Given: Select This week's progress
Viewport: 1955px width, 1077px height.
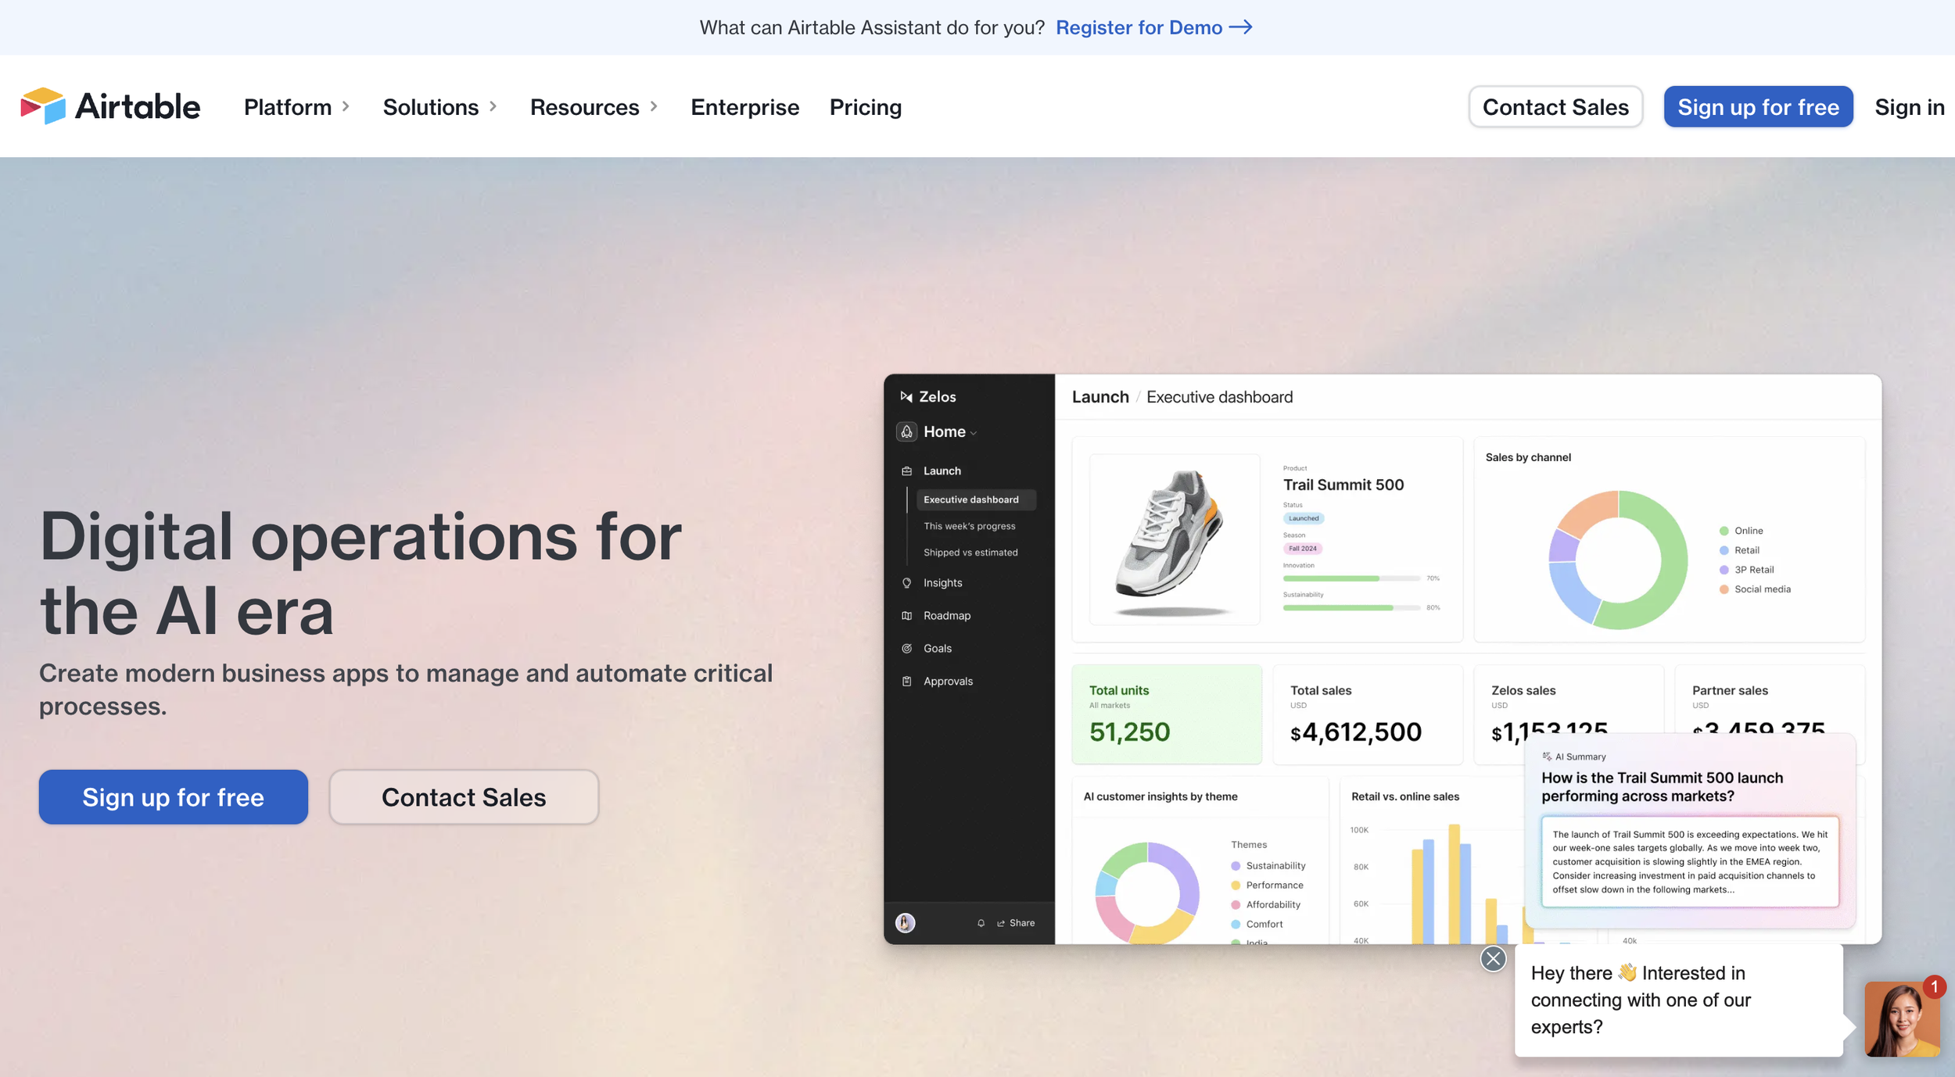Looking at the screenshot, I should (969, 526).
